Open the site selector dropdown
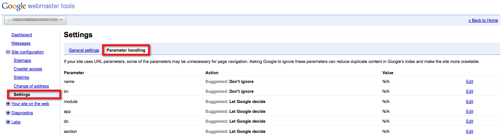Screen dimensions: 501x135 point(35,20)
